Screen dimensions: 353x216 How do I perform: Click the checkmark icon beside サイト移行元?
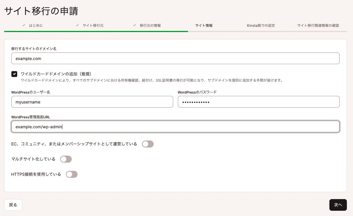point(78,25)
